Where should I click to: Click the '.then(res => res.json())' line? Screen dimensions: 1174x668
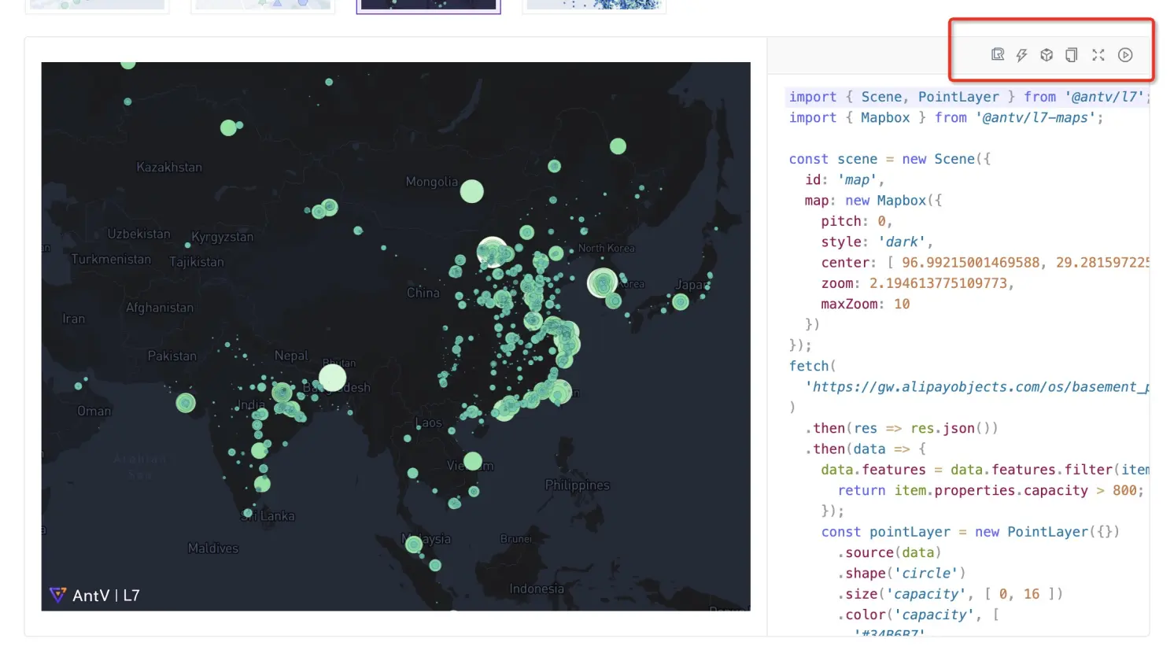pos(902,428)
